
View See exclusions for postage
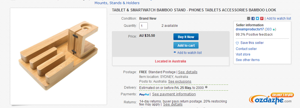180,81
